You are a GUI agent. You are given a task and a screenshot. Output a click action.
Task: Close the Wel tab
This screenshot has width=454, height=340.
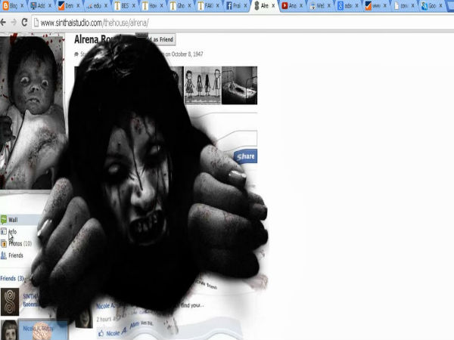click(329, 5)
